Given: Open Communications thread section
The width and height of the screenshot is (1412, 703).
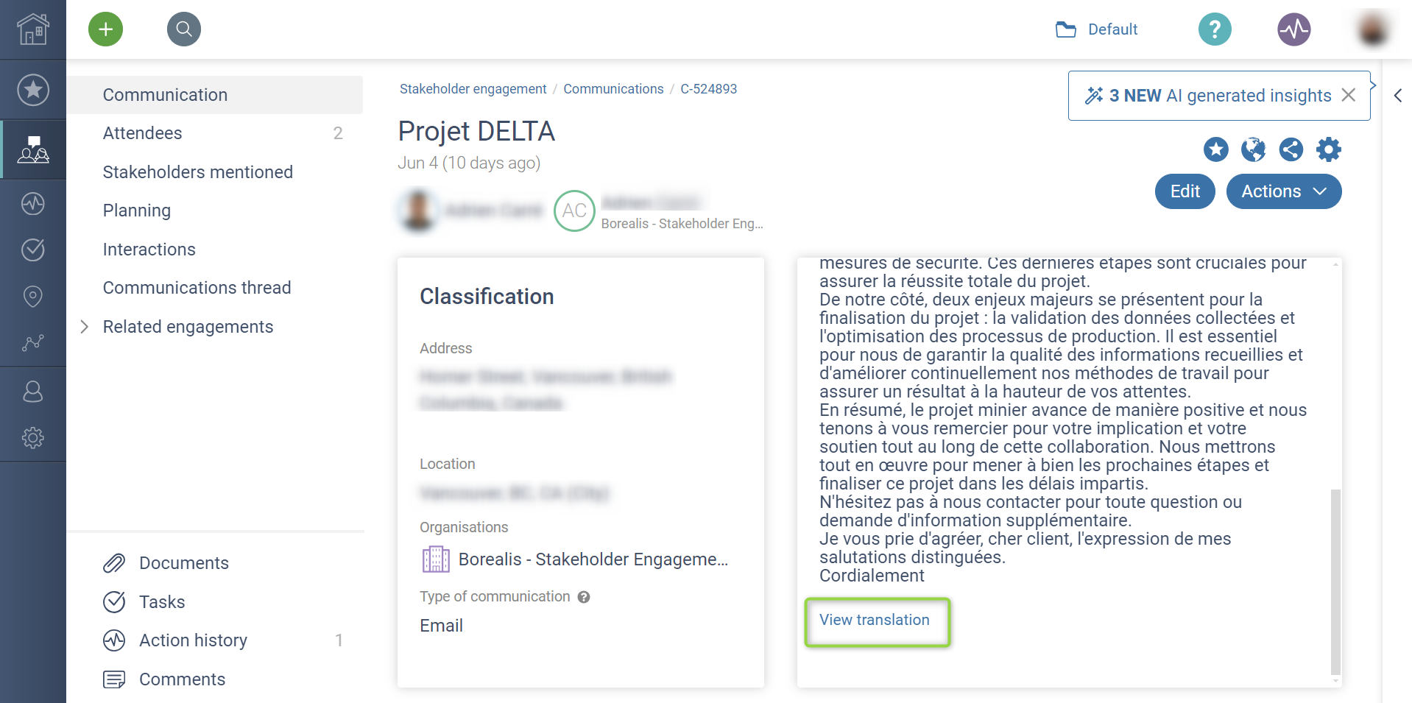Looking at the screenshot, I should 197,288.
